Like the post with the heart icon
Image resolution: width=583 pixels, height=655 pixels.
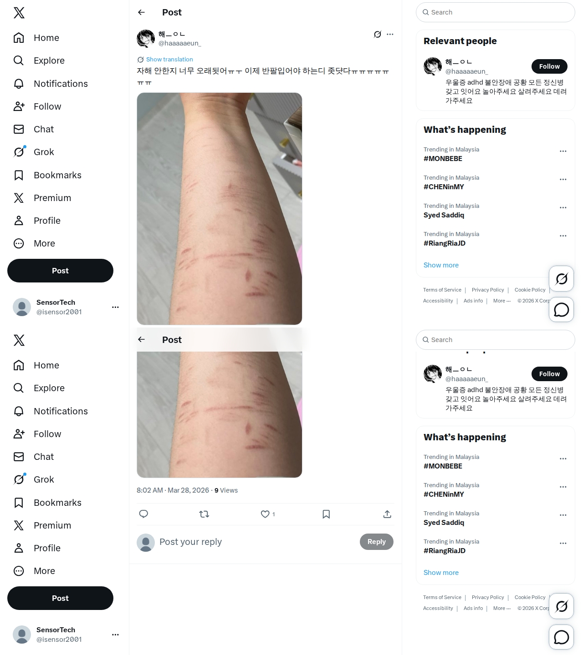tap(265, 514)
